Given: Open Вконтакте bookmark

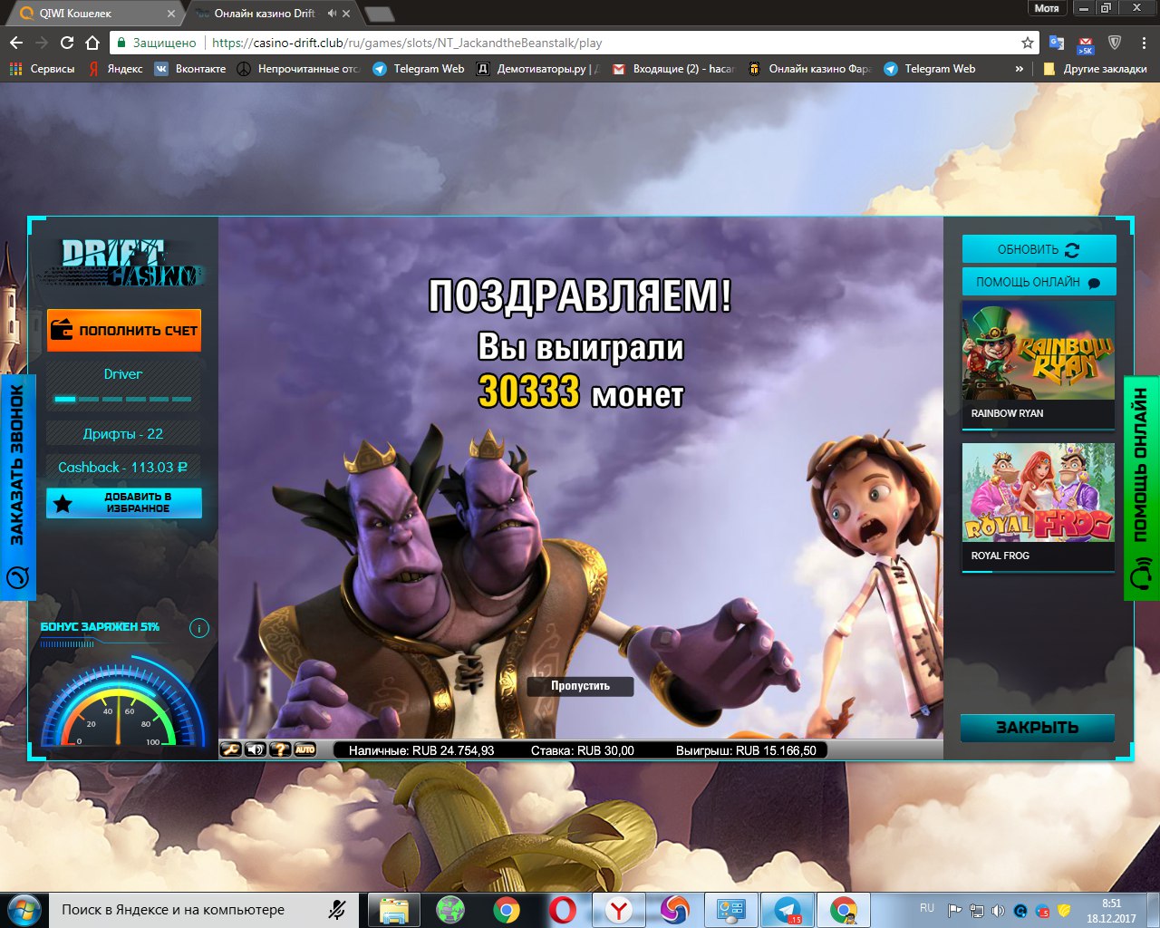Looking at the screenshot, I should (189, 69).
